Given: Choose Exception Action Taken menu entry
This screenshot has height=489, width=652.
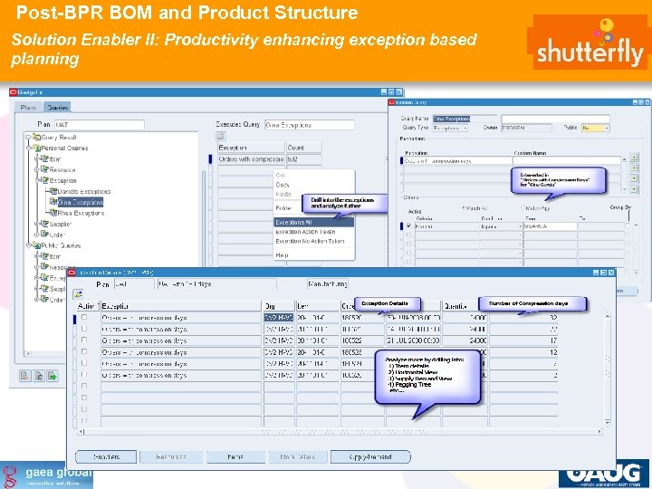Looking at the screenshot, I should (x=314, y=232).
